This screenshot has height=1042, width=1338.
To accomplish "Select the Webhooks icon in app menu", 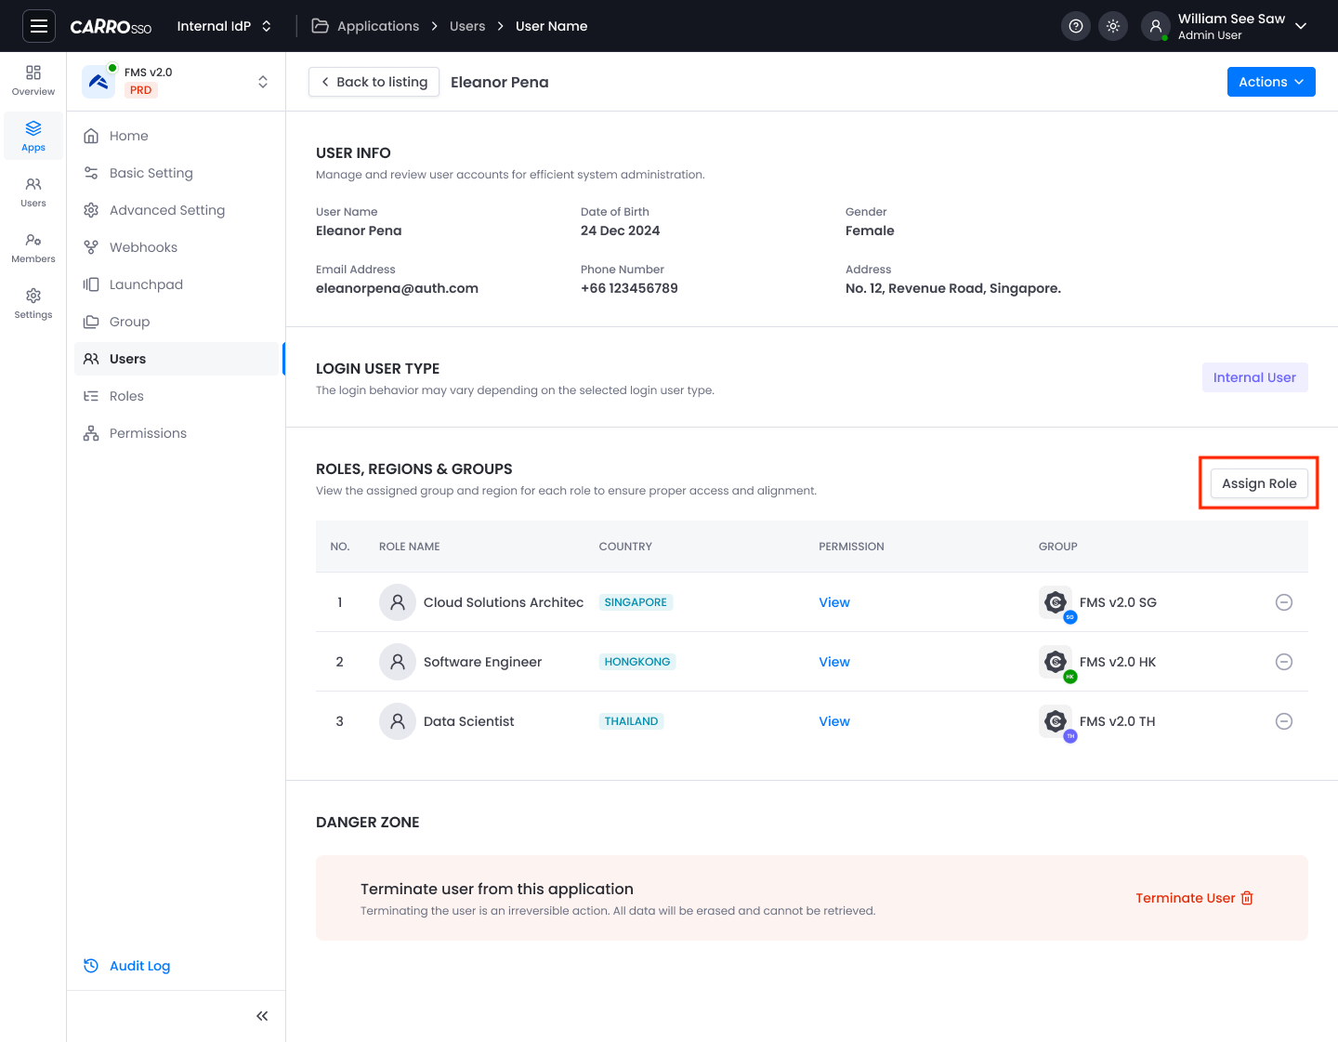I will point(90,247).
